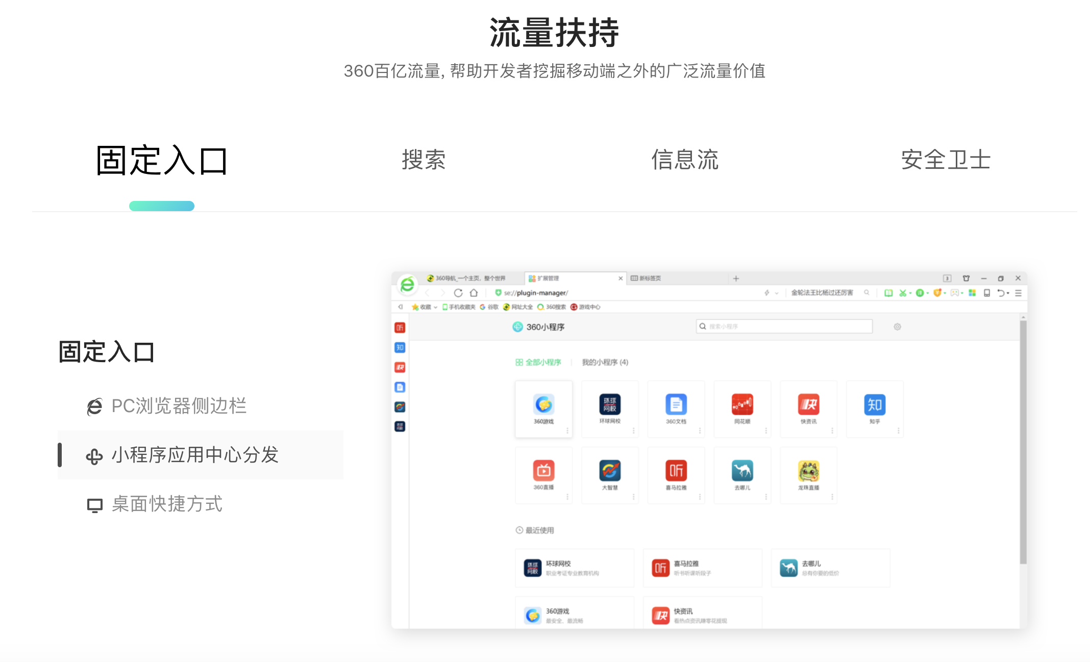
Task: Open 喜马拉雅 in recently used list
Action: (703, 568)
